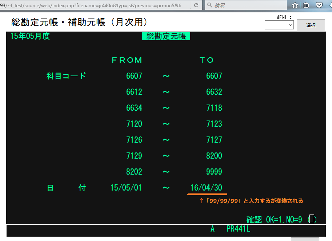Click the reload page icon

[x=196, y=5]
